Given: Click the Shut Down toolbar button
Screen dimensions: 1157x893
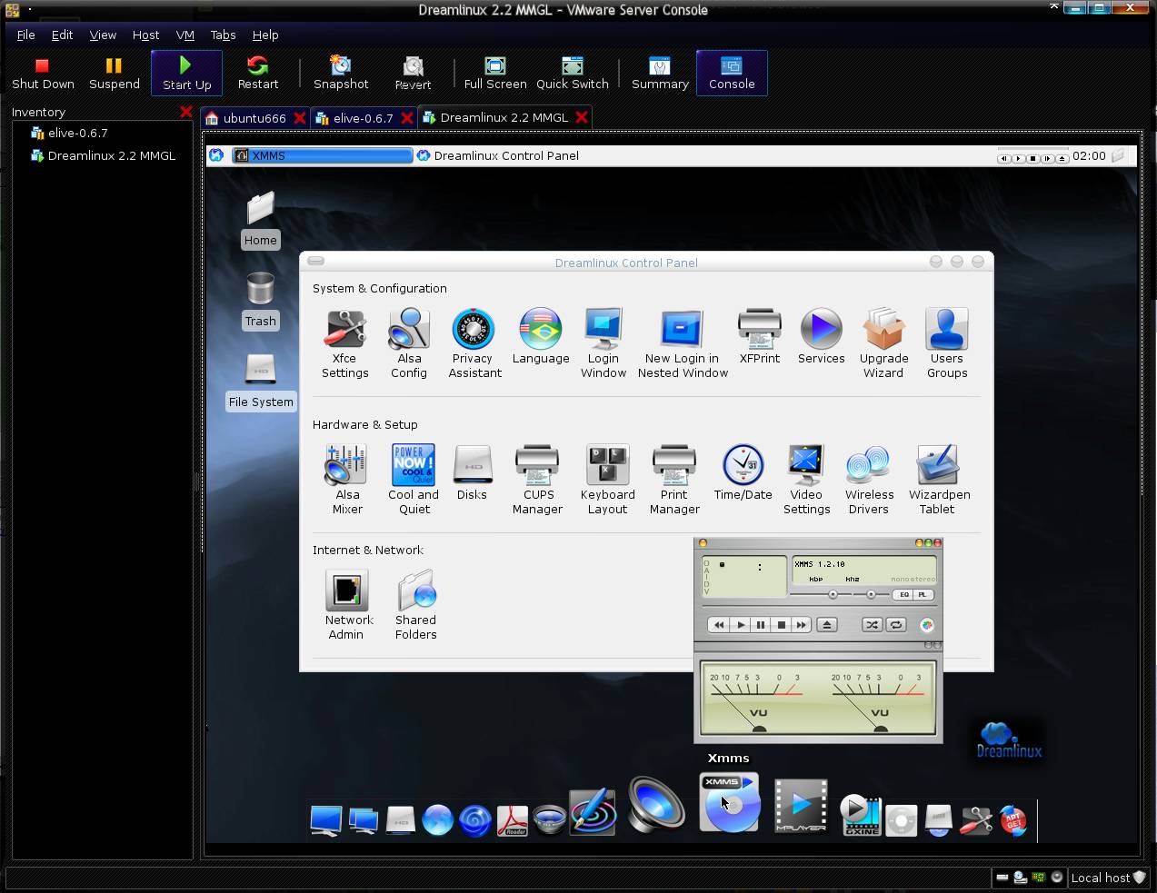Looking at the screenshot, I should [43, 74].
